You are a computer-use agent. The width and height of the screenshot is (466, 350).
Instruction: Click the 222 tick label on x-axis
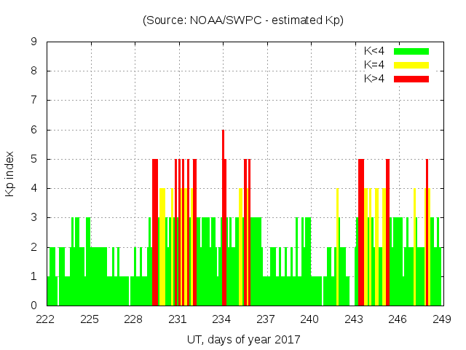(46, 319)
